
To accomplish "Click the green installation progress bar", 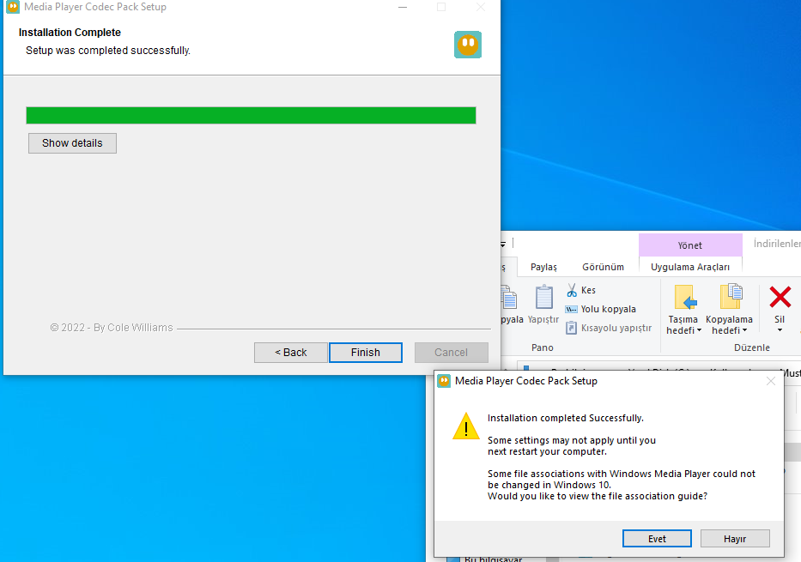I will coord(251,115).
